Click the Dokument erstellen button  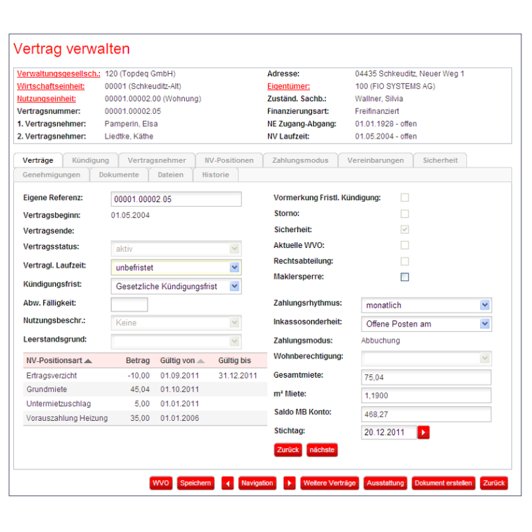click(x=444, y=483)
